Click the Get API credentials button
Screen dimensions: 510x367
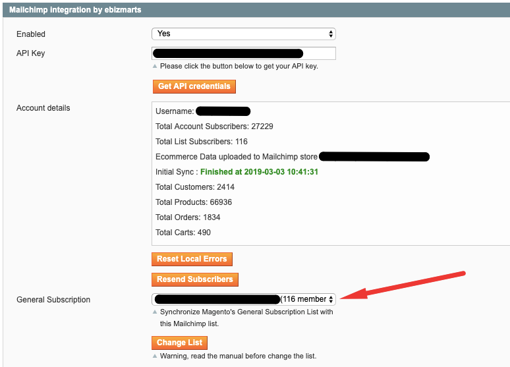tap(194, 86)
